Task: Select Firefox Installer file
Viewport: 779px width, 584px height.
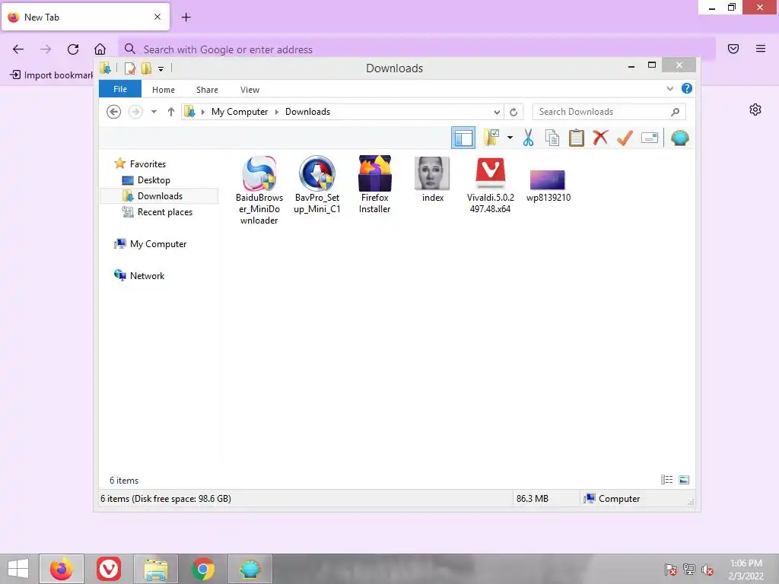Action: pyautogui.click(x=374, y=185)
